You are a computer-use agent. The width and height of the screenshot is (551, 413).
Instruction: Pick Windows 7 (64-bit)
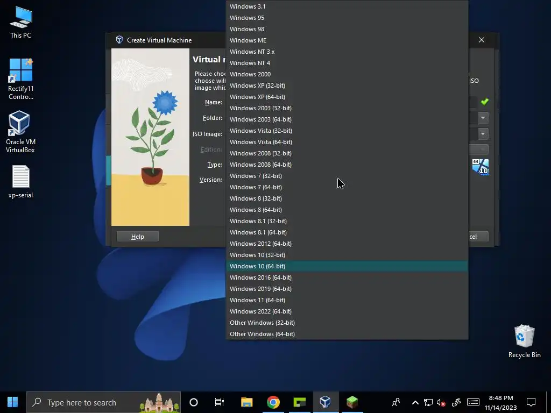click(347, 187)
